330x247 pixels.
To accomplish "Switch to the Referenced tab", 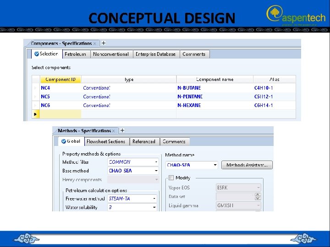I will [144, 141].
